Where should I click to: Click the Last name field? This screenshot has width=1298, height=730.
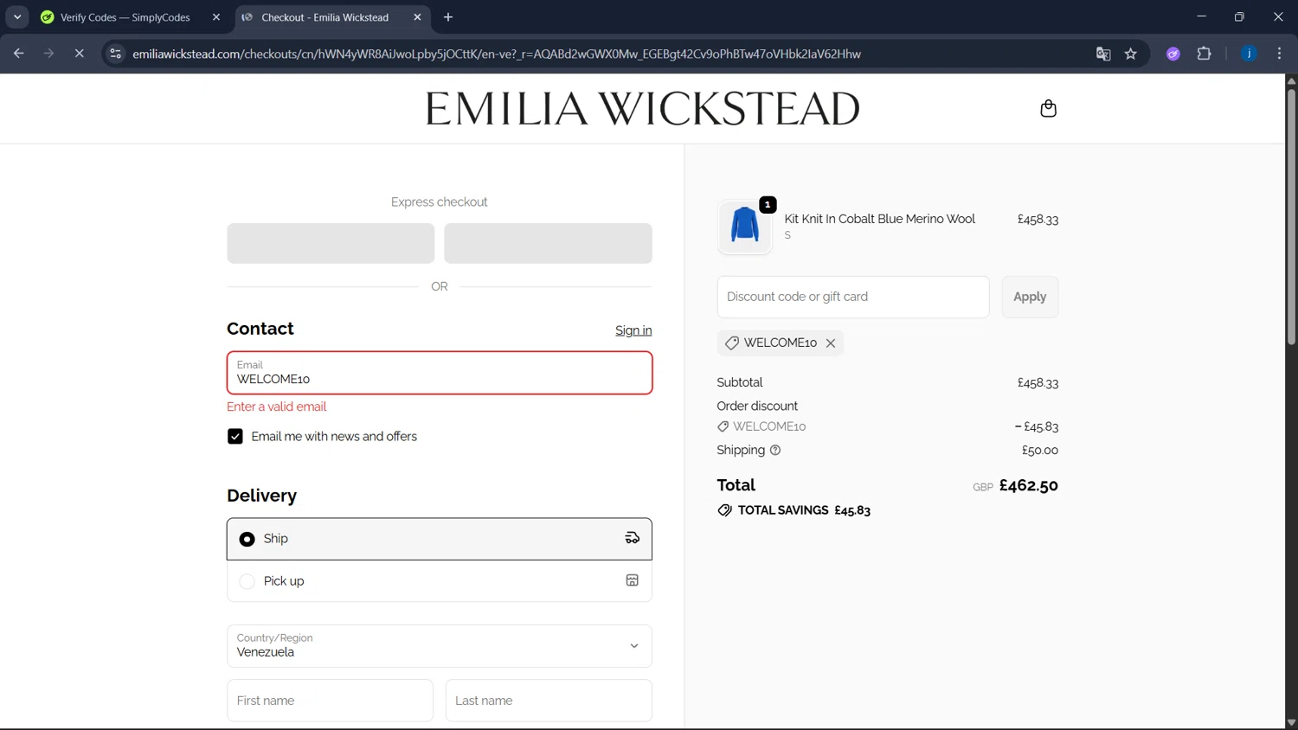click(549, 701)
